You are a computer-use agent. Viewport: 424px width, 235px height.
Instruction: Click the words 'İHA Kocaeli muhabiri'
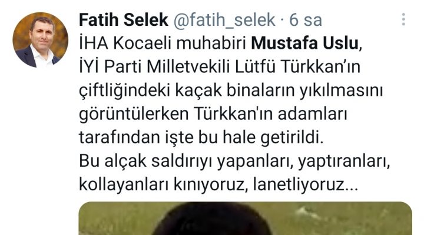[163, 43]
